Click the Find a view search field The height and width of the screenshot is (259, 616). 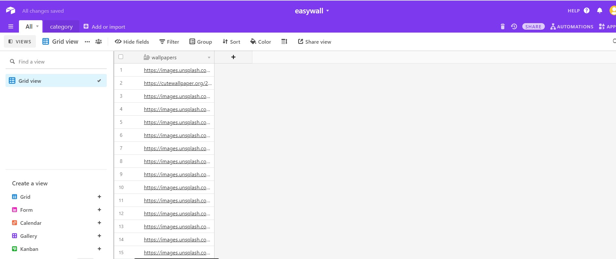point(56,62)
